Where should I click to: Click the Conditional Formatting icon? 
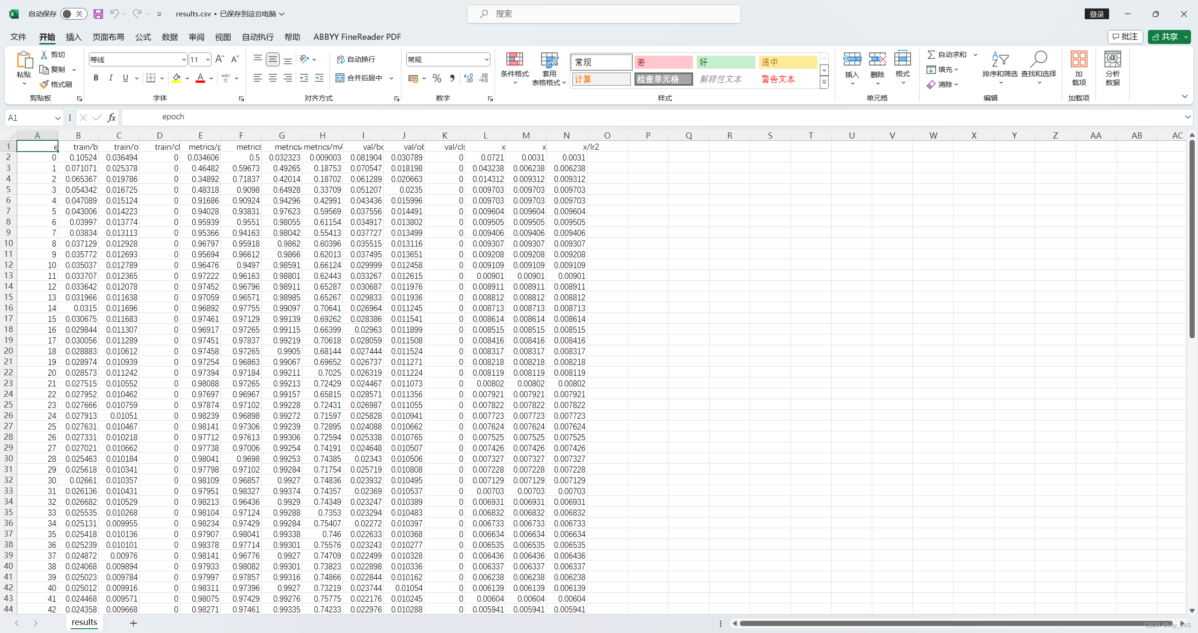pyautogui.click(x=514, y=60)
